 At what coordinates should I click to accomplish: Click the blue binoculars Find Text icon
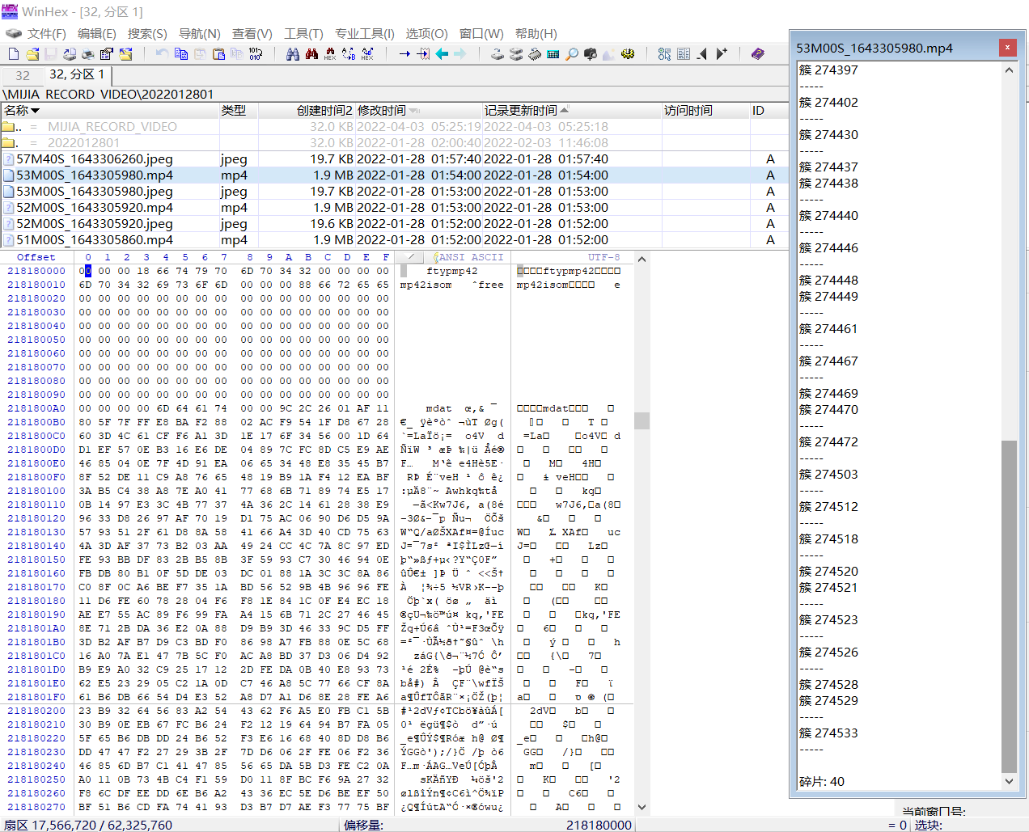(x=293, y=54)
